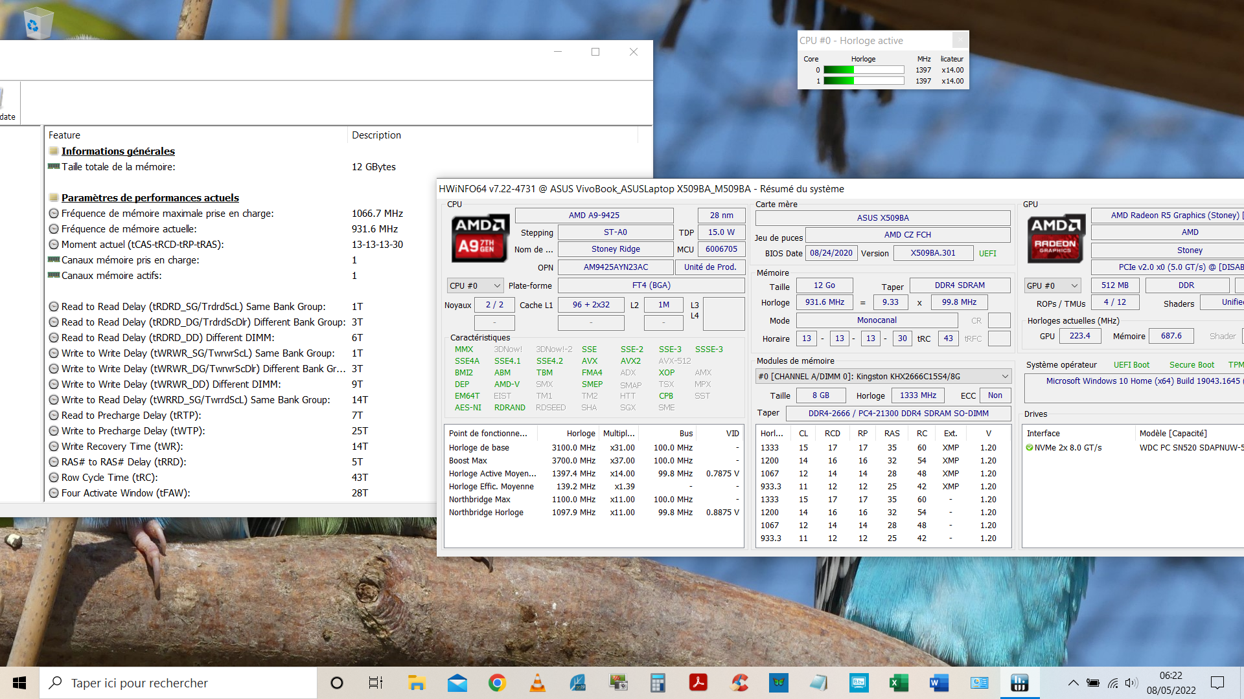Open the taskbar clock and date
1244x699 pixels.
[1171, 683]
